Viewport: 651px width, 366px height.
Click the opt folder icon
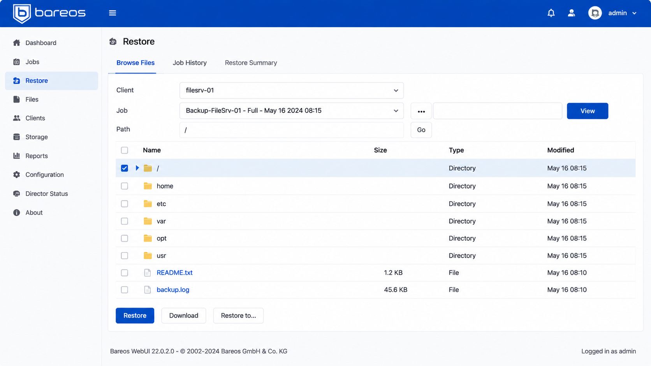coord(148,238)
